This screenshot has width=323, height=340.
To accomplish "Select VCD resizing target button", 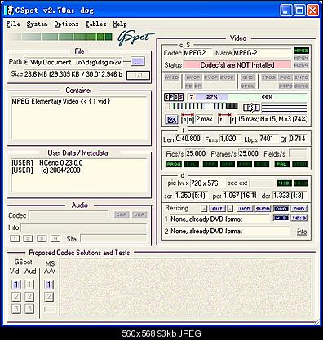I will [x=245, y=209].
